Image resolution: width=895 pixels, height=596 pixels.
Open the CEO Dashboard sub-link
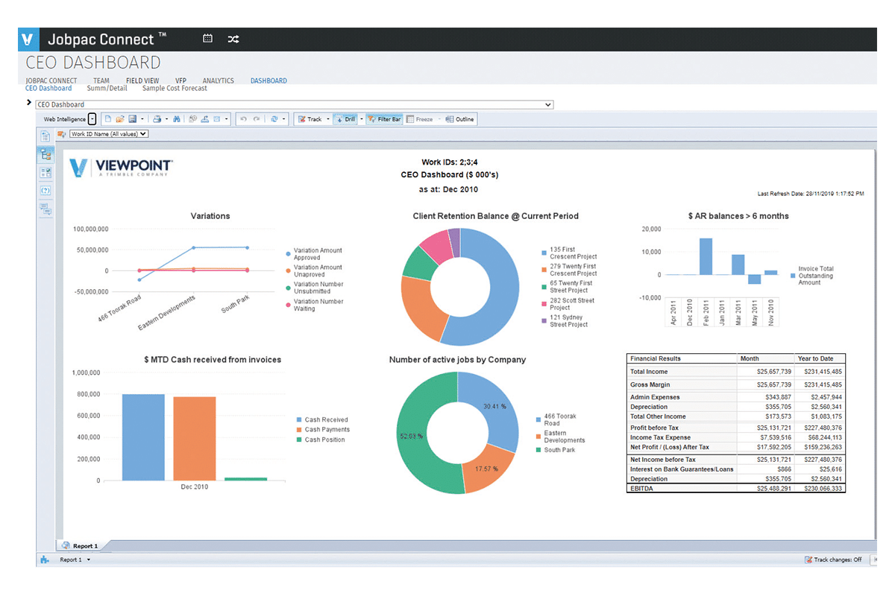click(x=48, y=88)
